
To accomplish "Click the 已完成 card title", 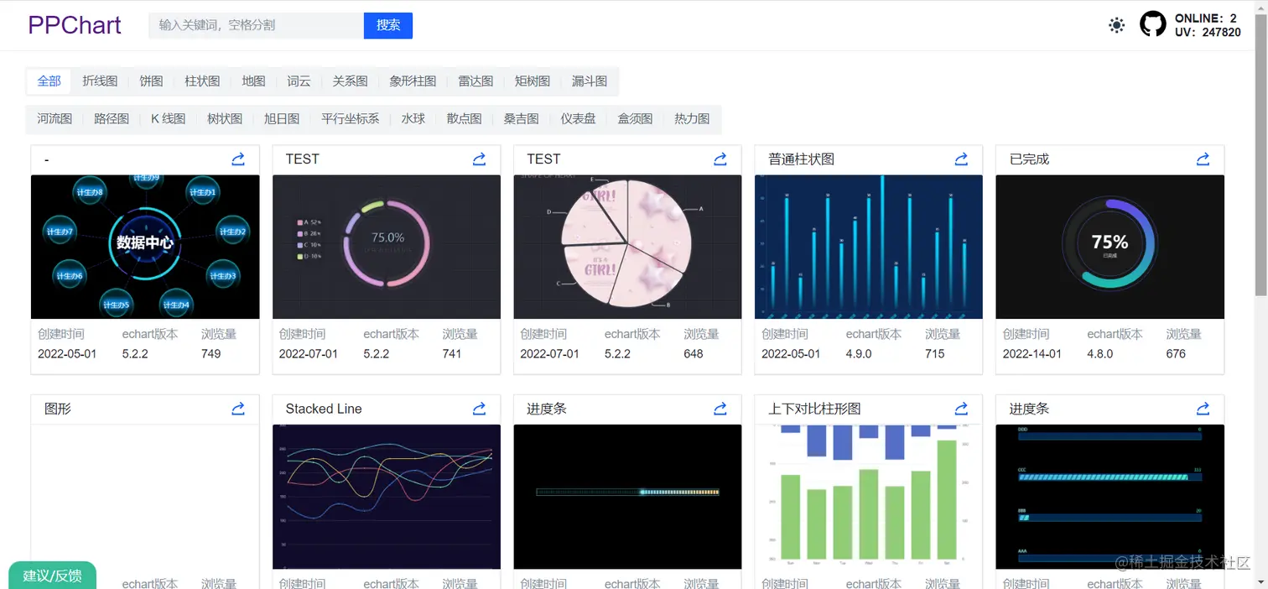I will point(1029,159).
